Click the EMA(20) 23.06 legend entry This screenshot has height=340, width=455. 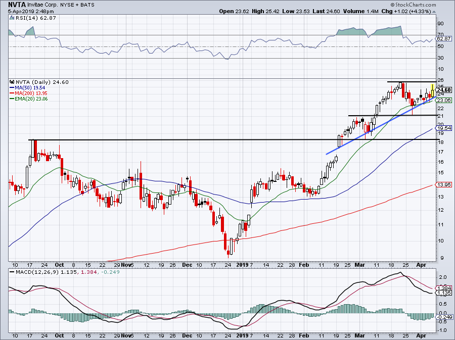pyautogui.click(x=31, y=99)
